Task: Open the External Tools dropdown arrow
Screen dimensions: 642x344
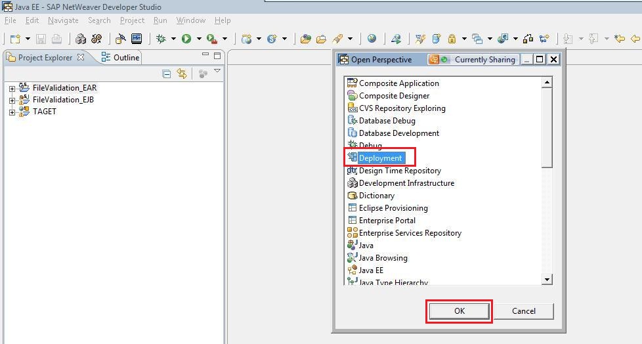Action: (225, 39)
